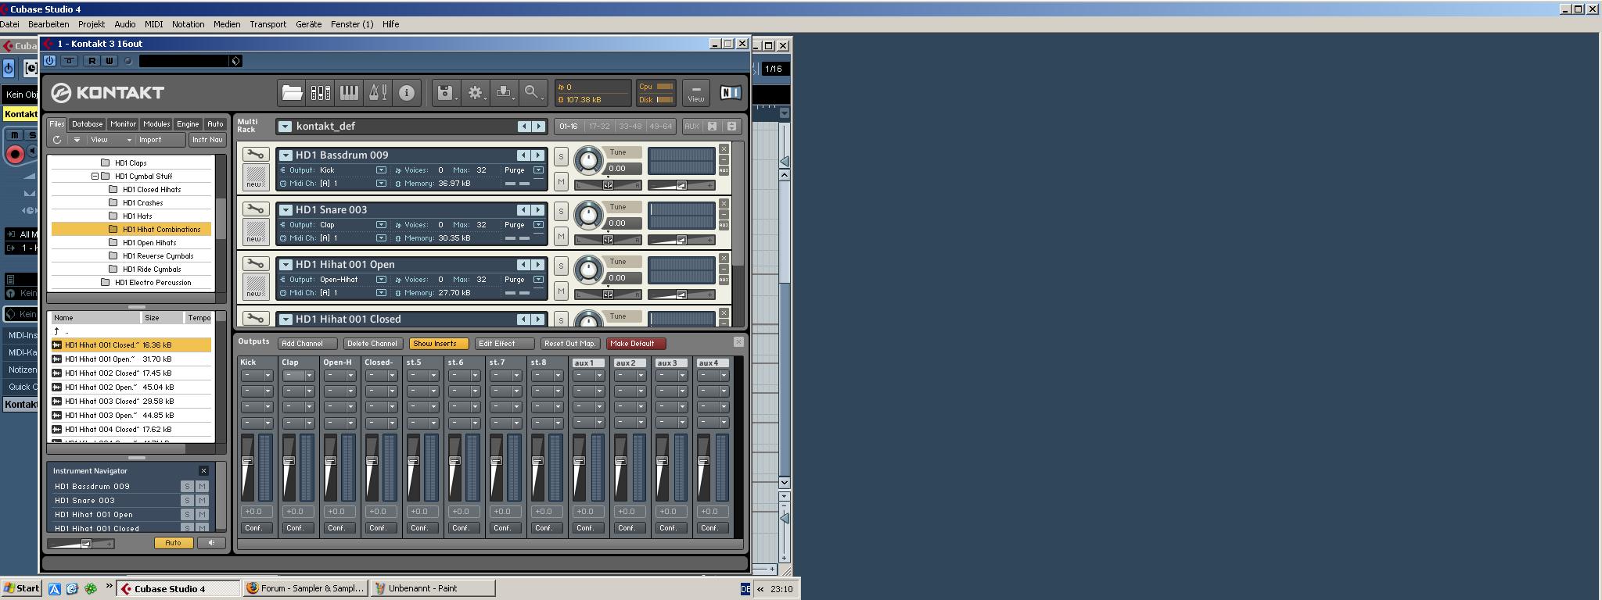This screenshot has width=1602, height=600.
Task: Open the master metronome/tuner panel icon
Action: coord(378,93)
